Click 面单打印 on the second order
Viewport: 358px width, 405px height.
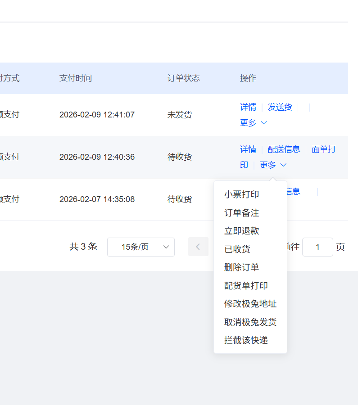pyautogui.click(x=323, y=149)
